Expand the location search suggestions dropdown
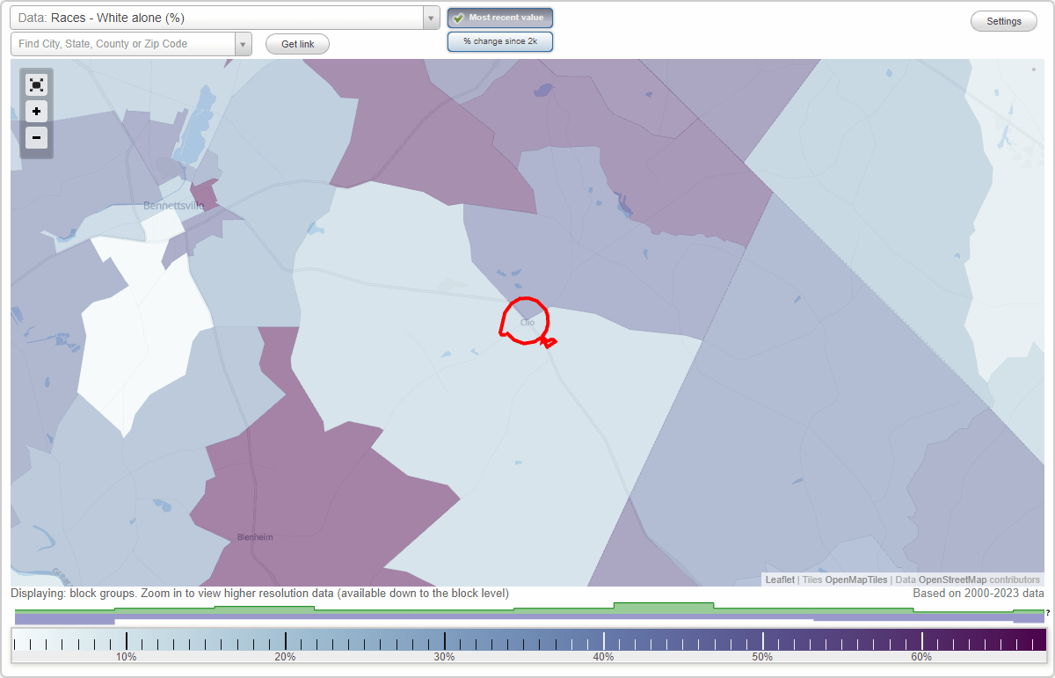The height and width of the screenshot is (678, 1055). point(244,43)
